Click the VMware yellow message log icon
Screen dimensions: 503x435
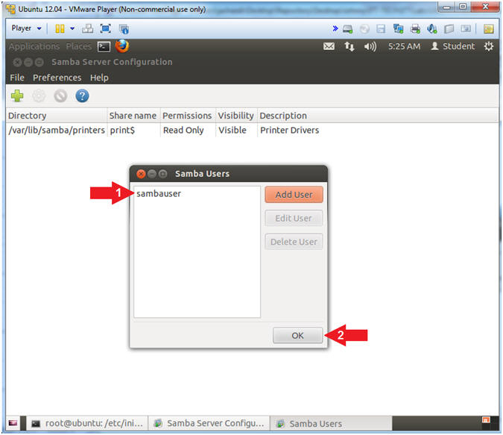489,29
